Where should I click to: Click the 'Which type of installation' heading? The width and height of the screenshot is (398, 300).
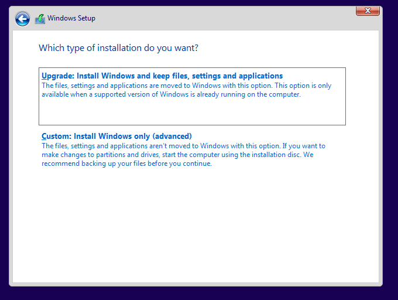tap(119, 48)
